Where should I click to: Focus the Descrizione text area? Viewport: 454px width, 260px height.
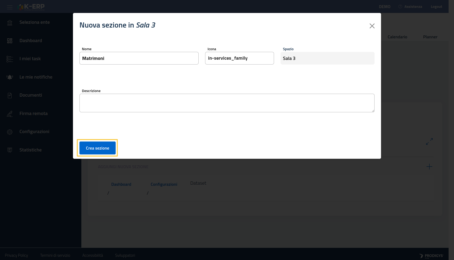(227, 103)
